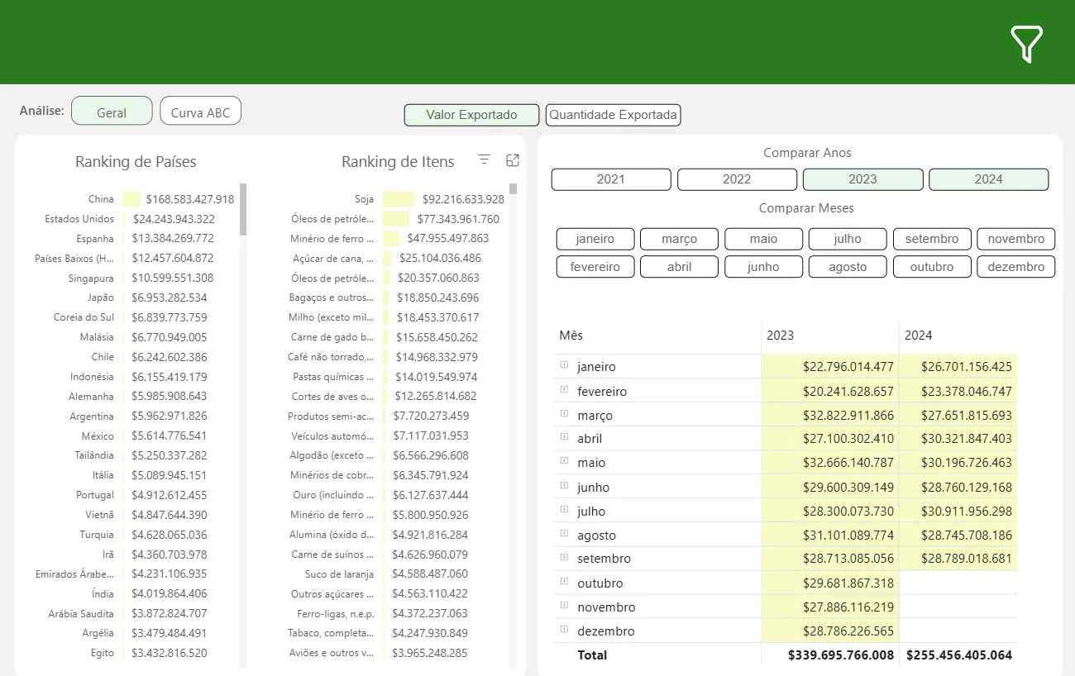This screenshot has height=676, width=1075.
Task: Click the Ranking de Itens scrollbar thumb
Action: click(x=514, y=188)
